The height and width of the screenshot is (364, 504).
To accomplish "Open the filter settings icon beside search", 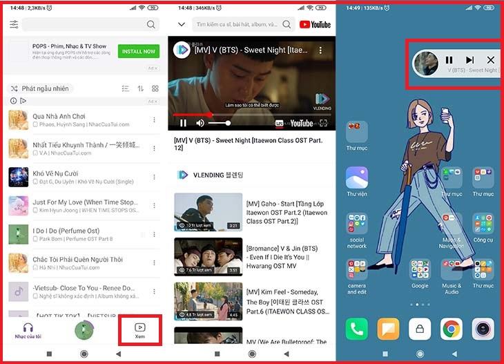I will [x=14, y=24].
